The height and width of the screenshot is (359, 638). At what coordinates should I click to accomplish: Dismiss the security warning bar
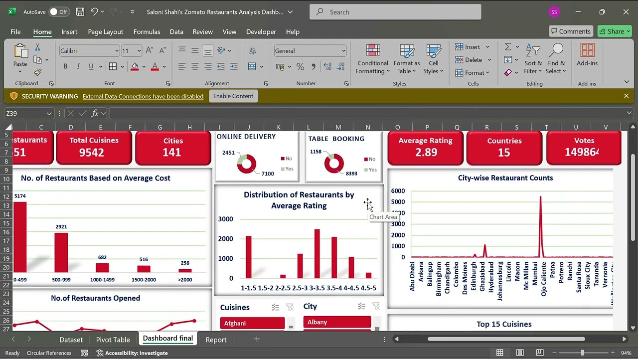coord(627,96)
